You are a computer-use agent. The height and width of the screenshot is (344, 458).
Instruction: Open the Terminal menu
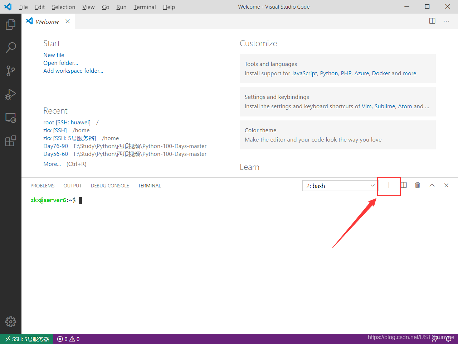coord(145,7)
